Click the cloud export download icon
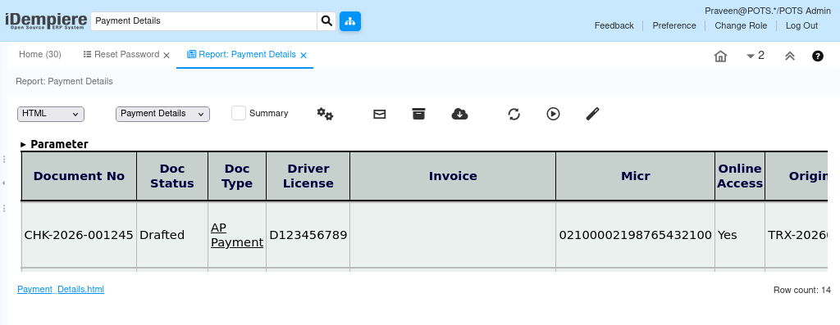840x325 pixels. pos(459,114)
